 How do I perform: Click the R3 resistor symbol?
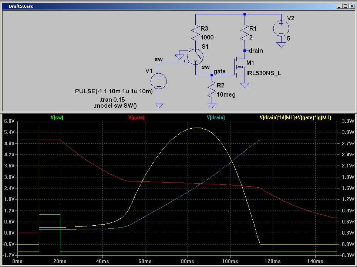[x=195, y=33]
